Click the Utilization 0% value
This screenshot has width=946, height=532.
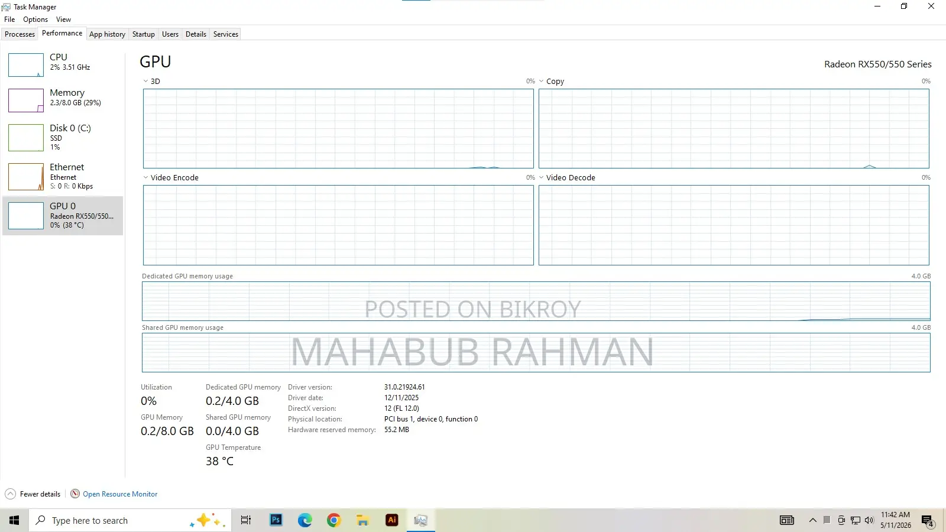148,401
